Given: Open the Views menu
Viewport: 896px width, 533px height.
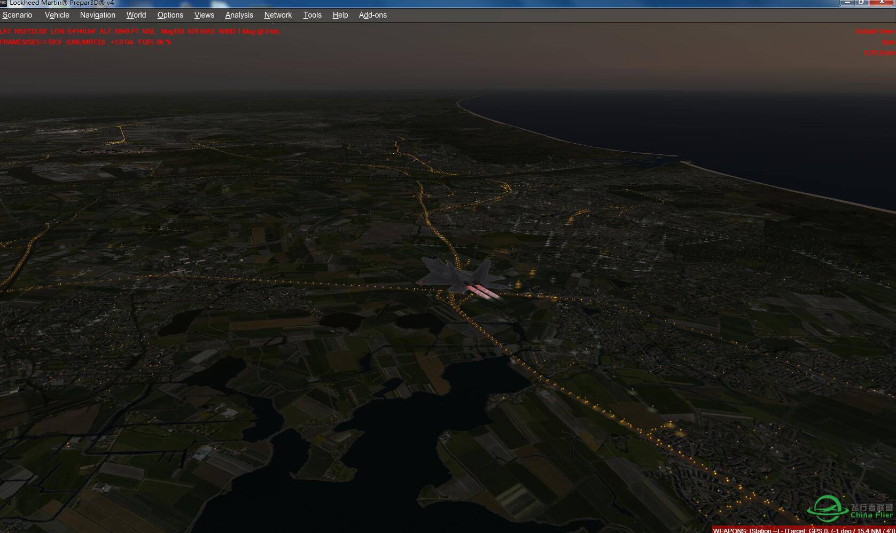Looking at the screenshot, I should pos(204,15).
